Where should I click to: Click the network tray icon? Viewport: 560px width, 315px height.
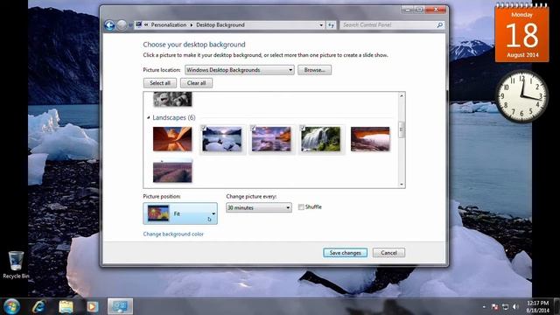tap(505, 307)
